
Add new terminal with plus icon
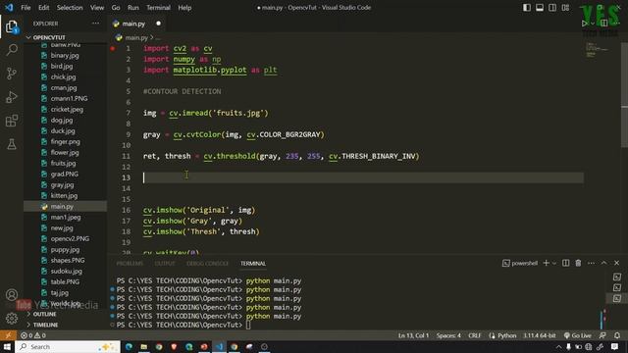pyautogui.click(x=546, y=263)
